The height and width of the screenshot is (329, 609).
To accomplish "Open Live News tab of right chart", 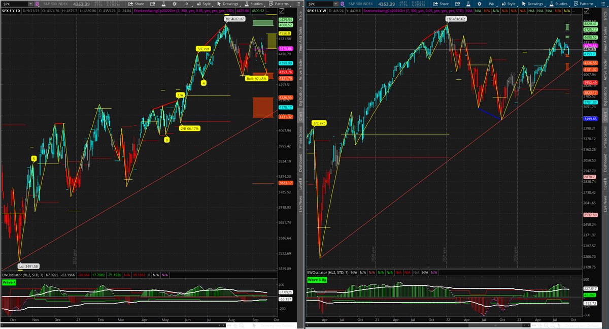I will pyautogui.click(x=605, y=203).
